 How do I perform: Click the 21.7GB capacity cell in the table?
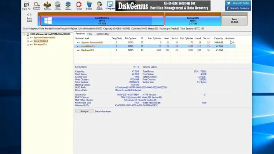[219, 50]
